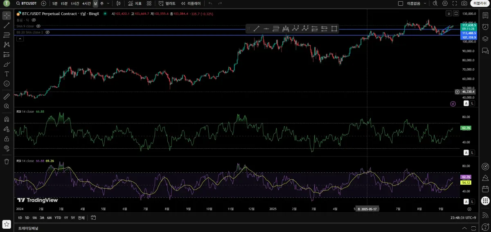Screen dimensions: 491x232
Task: Open the alerts alarm clock in right sidebar
Action: tap(485, 166)
